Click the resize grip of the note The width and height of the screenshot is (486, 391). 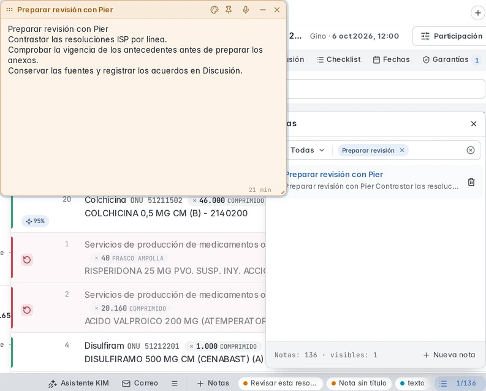click(283, 192)
